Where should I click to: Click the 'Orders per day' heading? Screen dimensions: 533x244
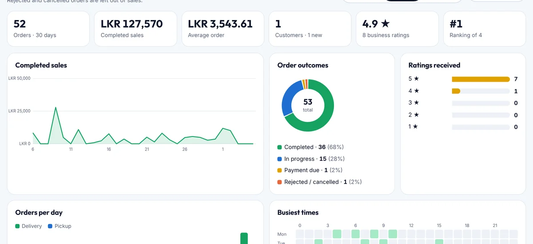tap(39, 212)
